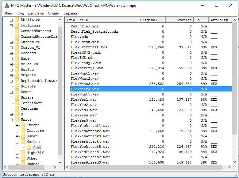Select the ReplaceableTextur folder icon
Viewport: 239px width, 178px height.
(17, 81)
